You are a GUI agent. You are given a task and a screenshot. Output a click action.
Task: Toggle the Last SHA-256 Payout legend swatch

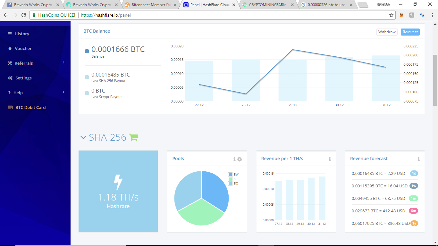pos(87,77)
